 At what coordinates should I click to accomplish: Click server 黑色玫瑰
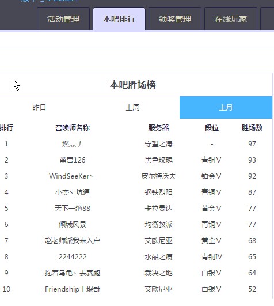tap(158, 160)
